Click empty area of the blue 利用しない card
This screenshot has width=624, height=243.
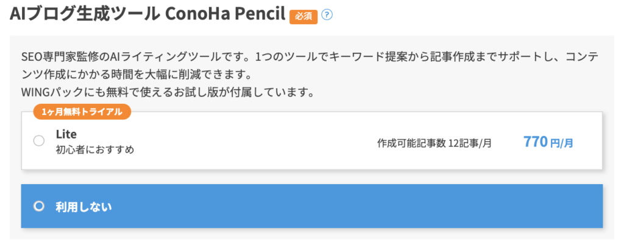[366, 207]
